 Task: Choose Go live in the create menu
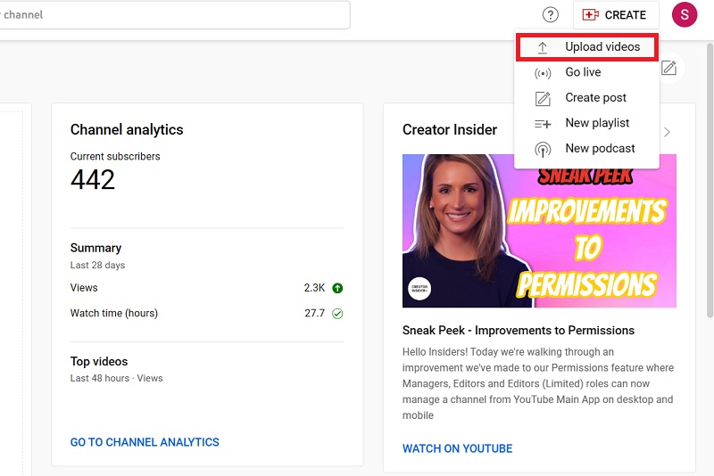click(x=587, y=72)
